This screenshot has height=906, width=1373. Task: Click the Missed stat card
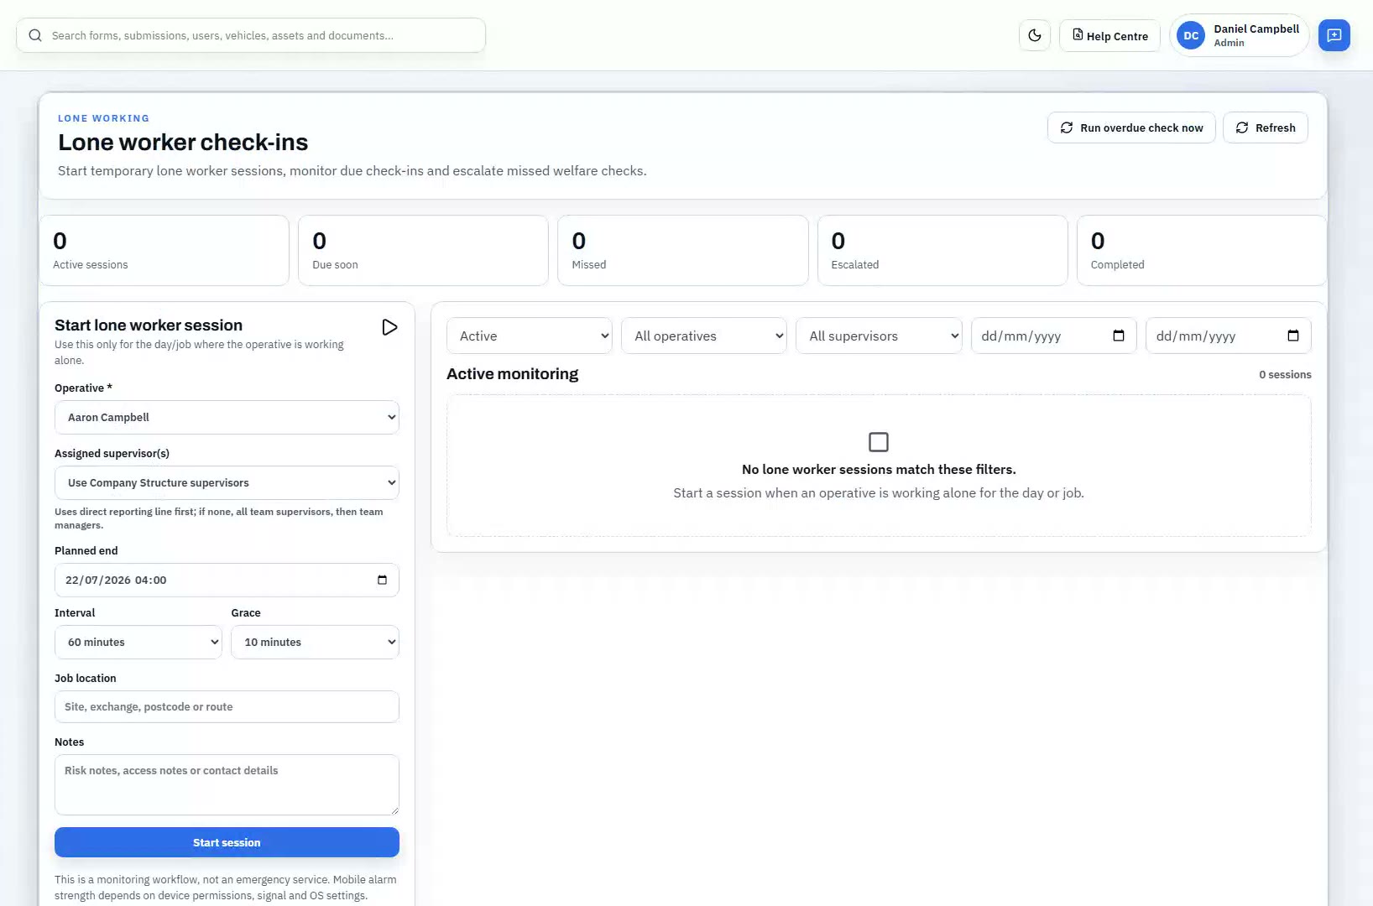pyautogui.click(x=683, y=251)
